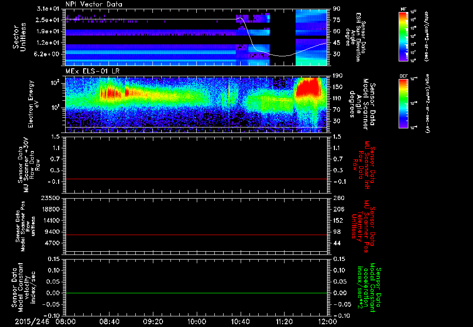Click the 1.9e+01 sector tick label

[x=48, y=31]
